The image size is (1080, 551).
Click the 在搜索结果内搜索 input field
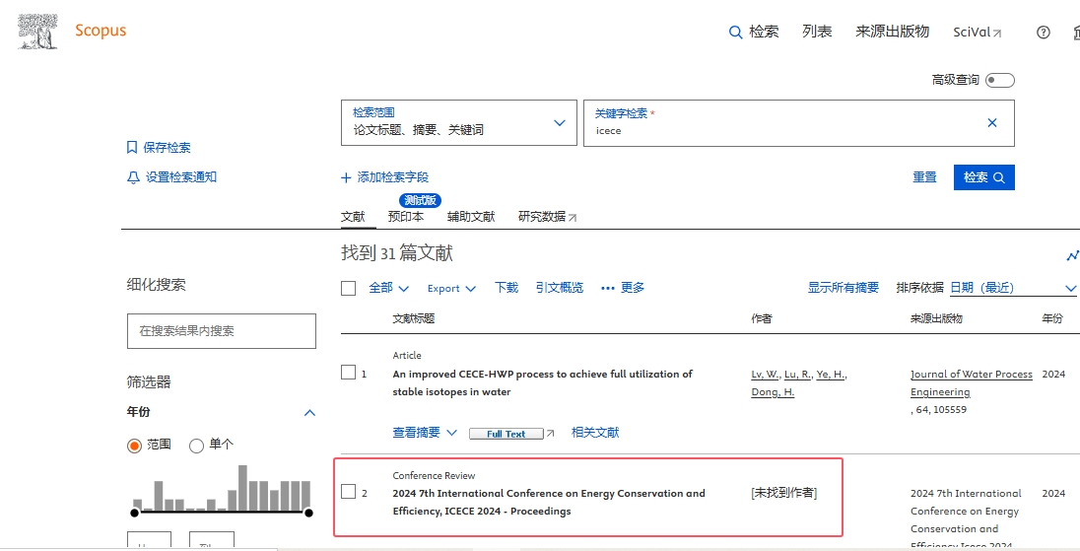[222, 331]
